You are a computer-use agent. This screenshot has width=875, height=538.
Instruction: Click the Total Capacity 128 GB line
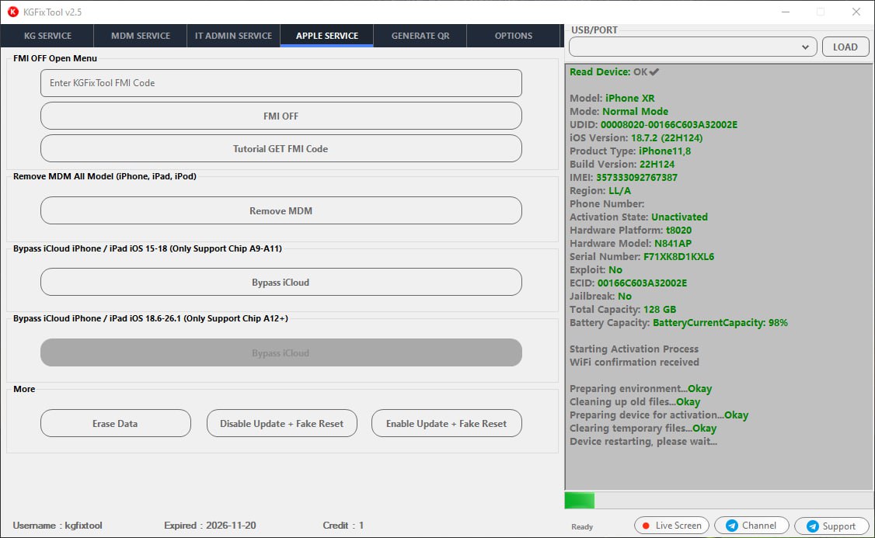622,310
